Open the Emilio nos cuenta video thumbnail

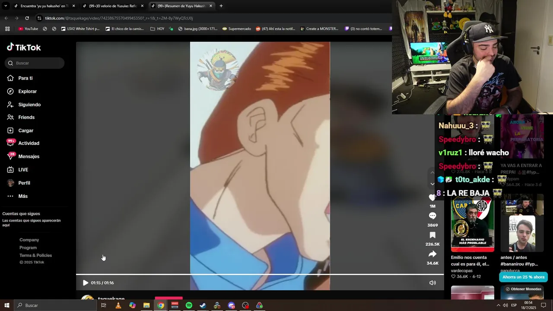[x=472, y=225]
